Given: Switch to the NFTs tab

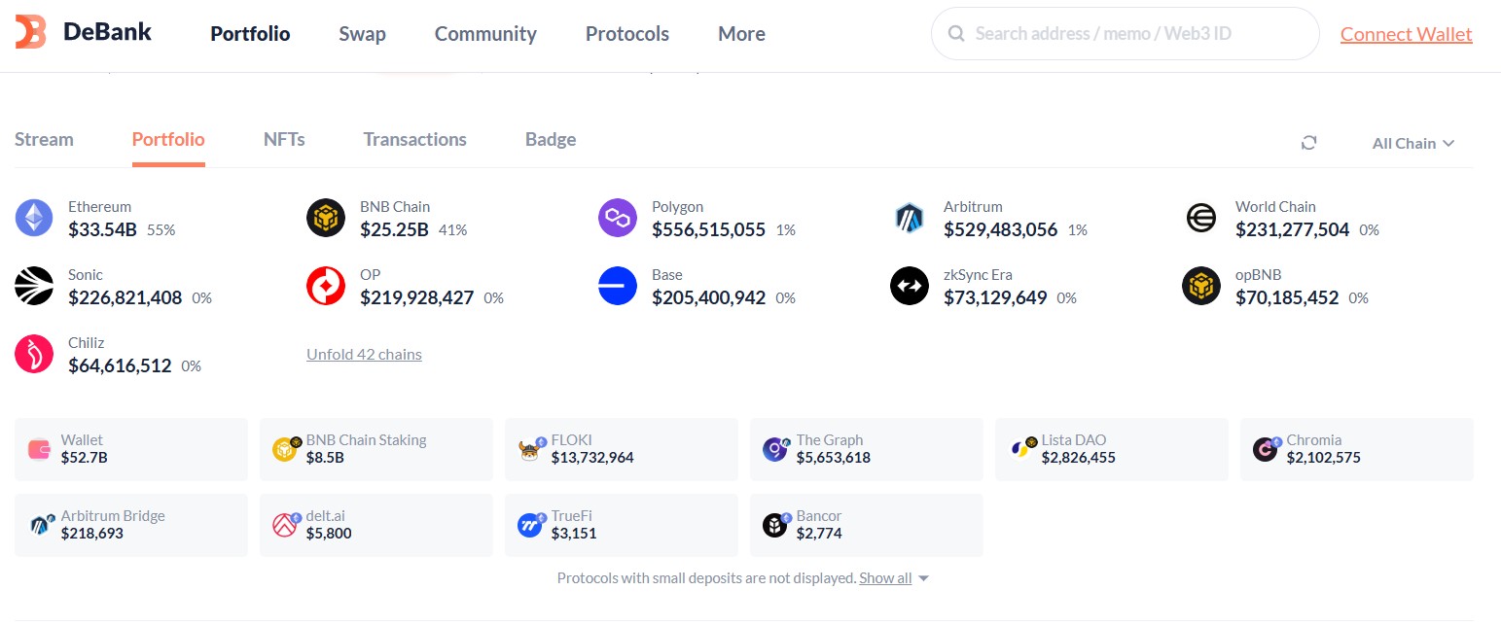Looking at the screenshot, I should (284, 139).
